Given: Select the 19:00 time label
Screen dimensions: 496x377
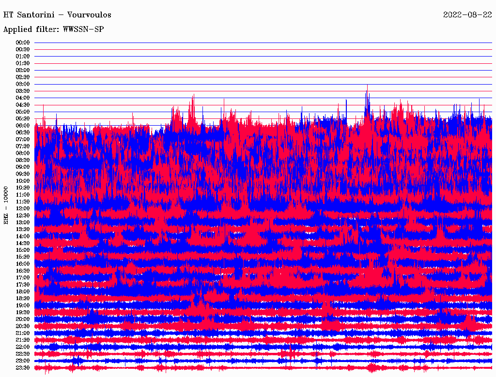Looking at the screenshot, I should (23, 305).
